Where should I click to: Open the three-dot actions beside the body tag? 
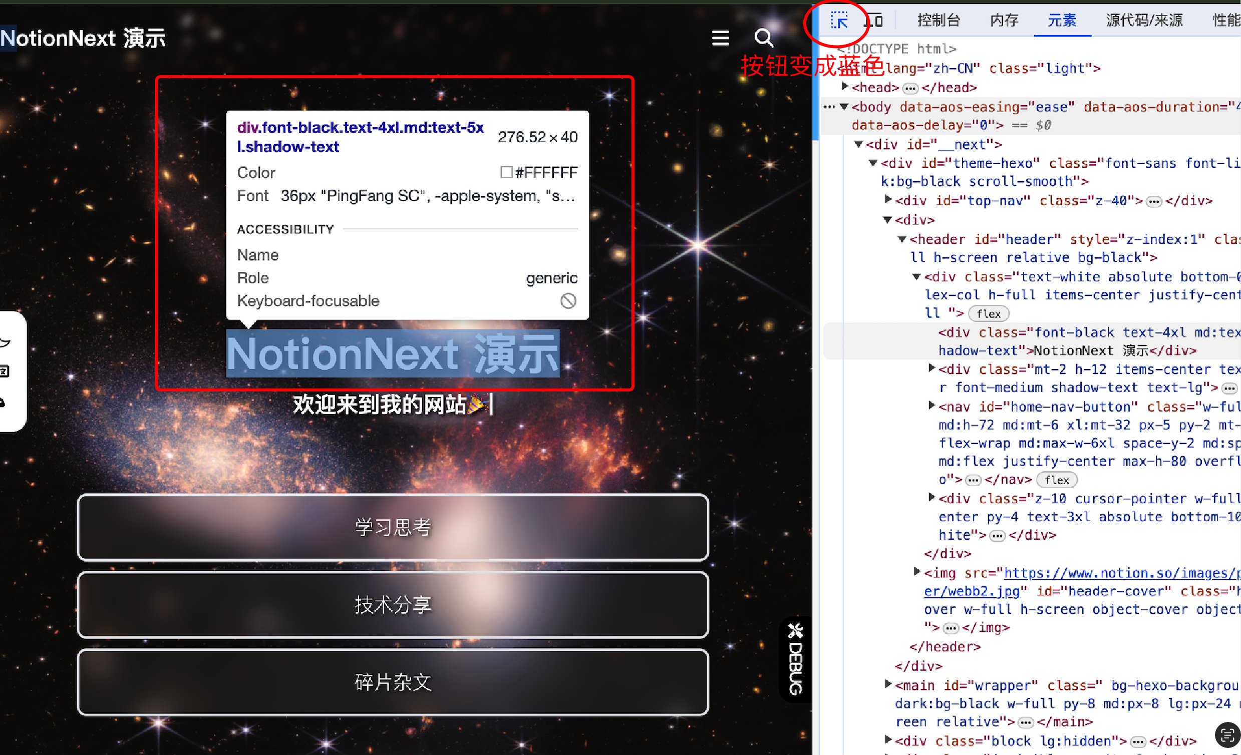click(x=829, y=107)
